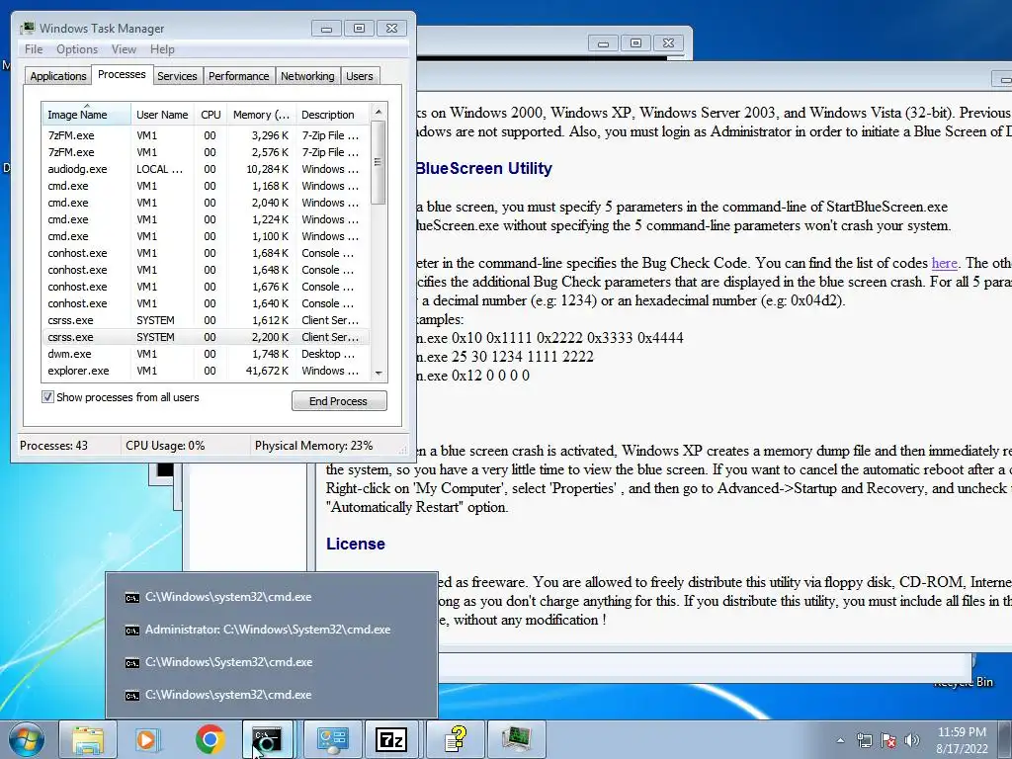Select csrss.exe row using 2,200 K
Screen dimensions: 1012x759
[x=206, y=337]
